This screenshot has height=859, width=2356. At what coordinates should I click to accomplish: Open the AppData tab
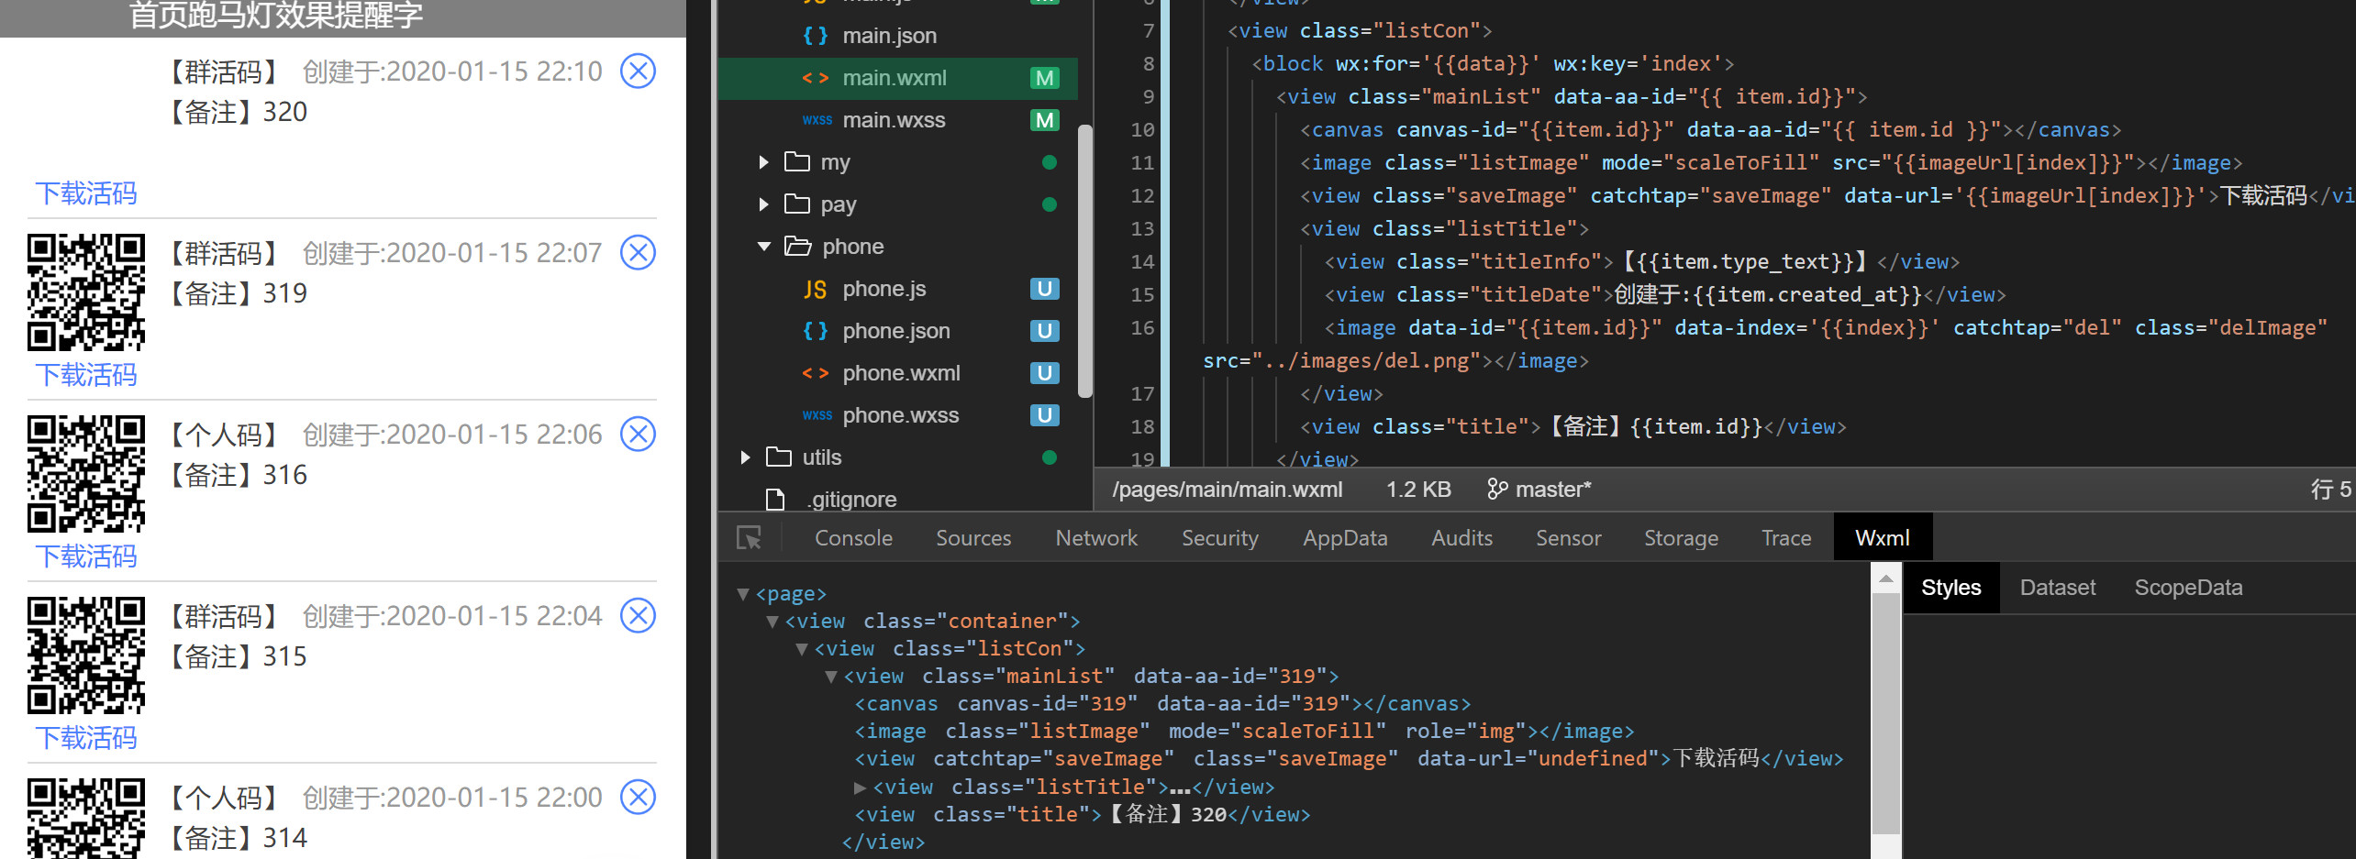coord(1345,538)
